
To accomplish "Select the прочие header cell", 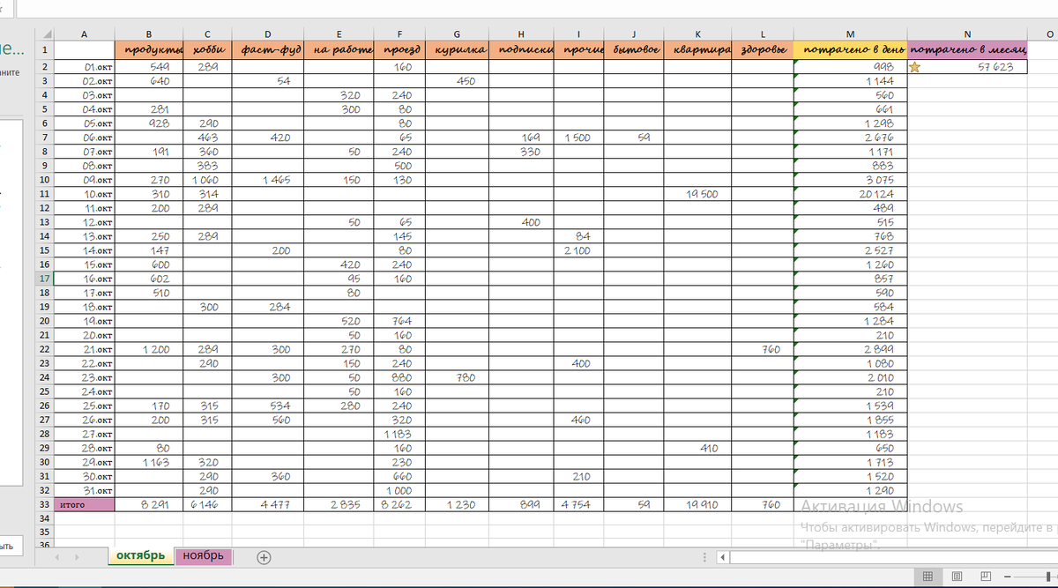I will [x=579, y=50].
